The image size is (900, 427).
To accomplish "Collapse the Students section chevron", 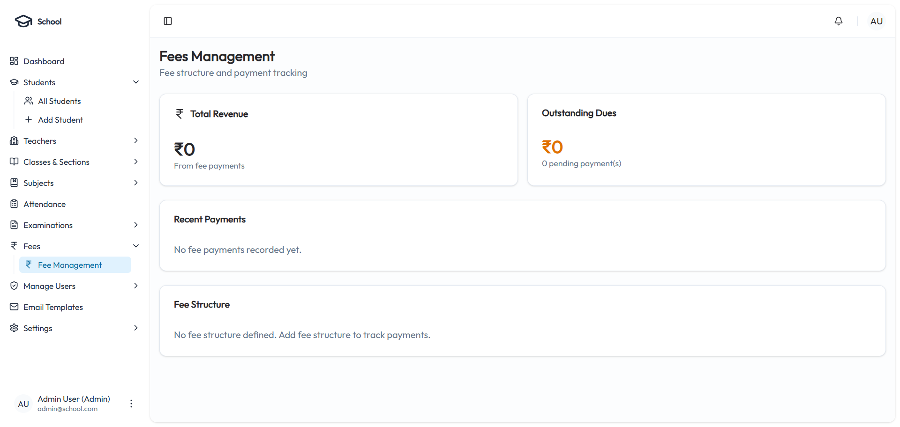I will click(x=136, y=82).
